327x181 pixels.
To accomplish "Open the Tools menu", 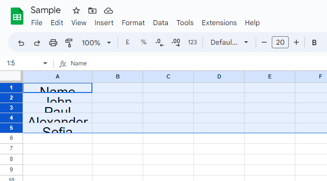I will click(185, 23).
